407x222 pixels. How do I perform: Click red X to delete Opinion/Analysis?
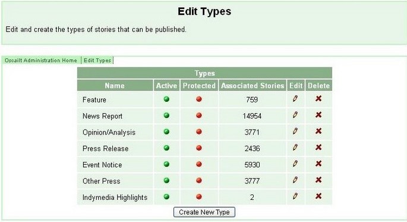(318, 131)
